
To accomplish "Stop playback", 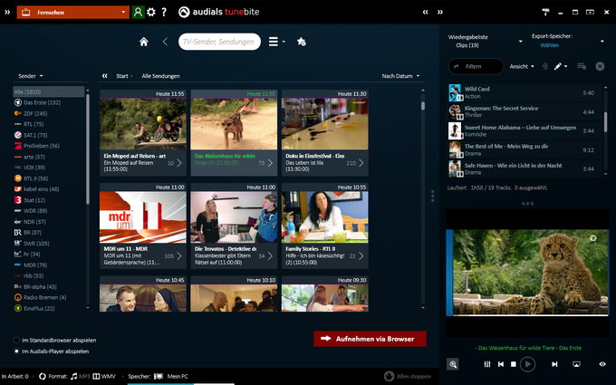I will (x=513, y=364).
